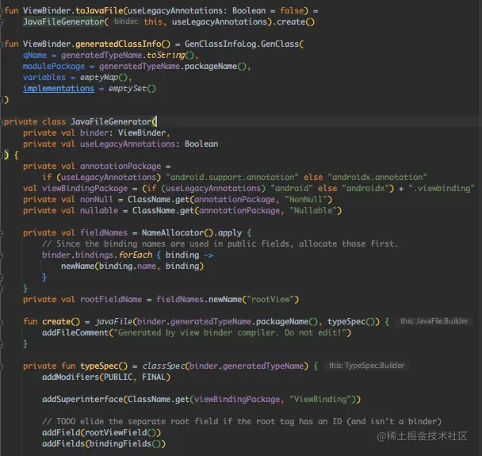Click the create() function declaration name
This screenshot has height=456, width=482.
[56, 321]
